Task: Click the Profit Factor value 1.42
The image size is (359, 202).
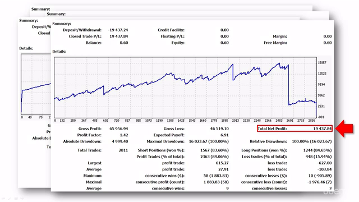Action: (x=124, y=135)
